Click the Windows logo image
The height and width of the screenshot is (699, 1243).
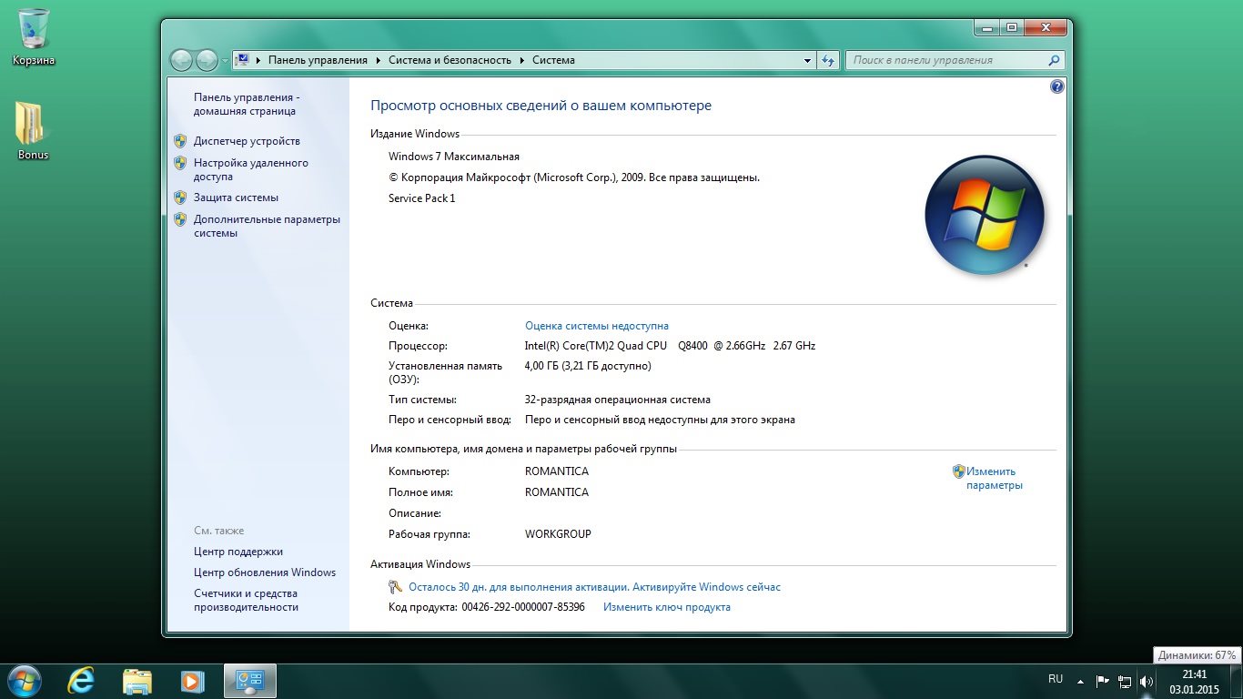tap(984, 215)
